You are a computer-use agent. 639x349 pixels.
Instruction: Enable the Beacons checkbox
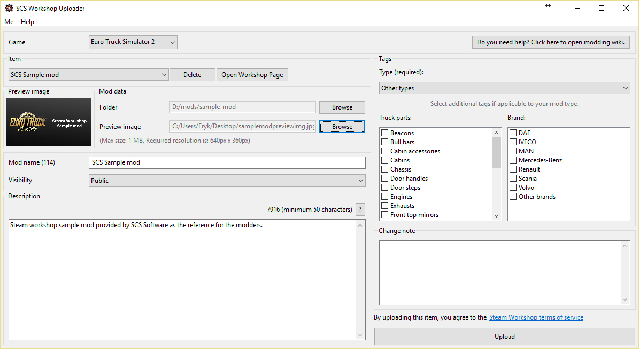[x=384, y=133]
